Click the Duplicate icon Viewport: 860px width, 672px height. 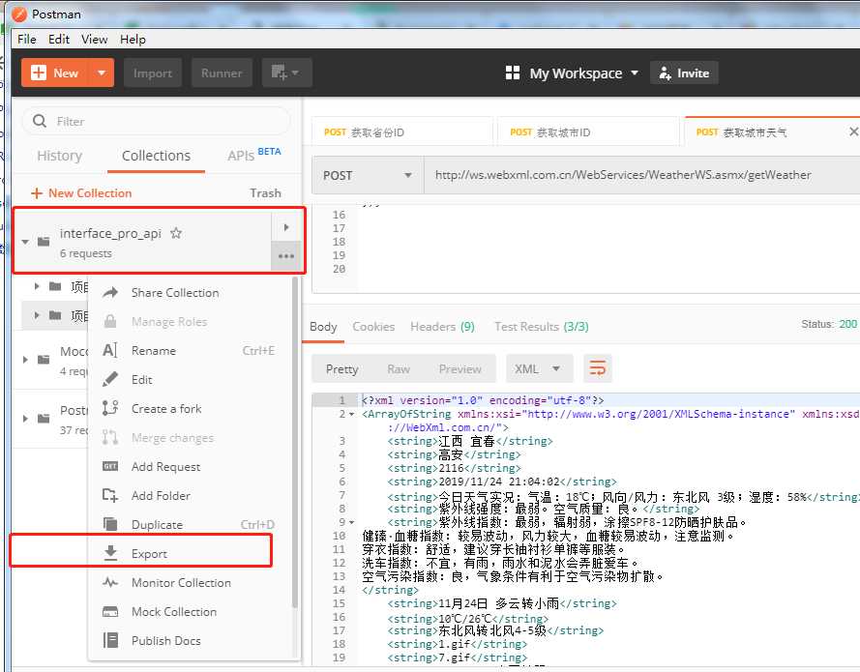click(x=110, y=525)
